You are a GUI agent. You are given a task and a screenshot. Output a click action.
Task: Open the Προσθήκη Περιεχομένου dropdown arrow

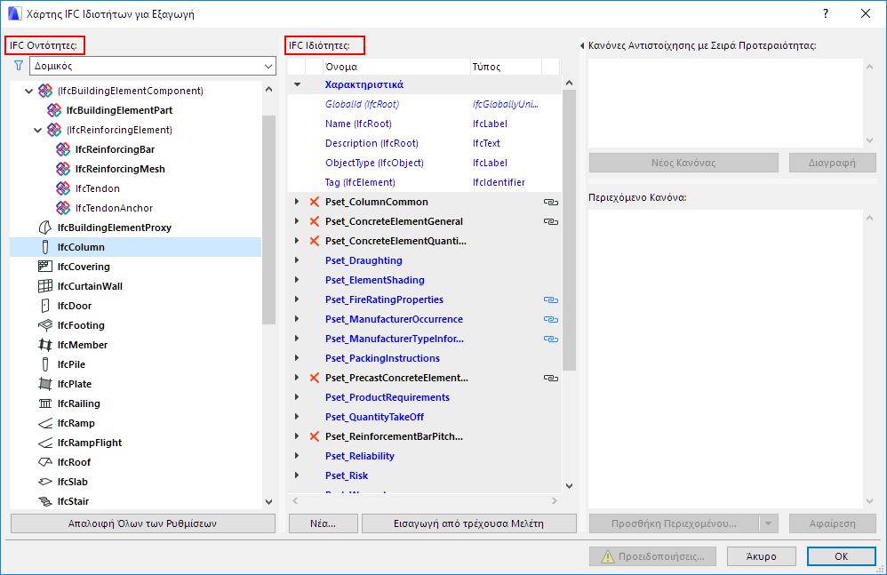click(768, 523)
